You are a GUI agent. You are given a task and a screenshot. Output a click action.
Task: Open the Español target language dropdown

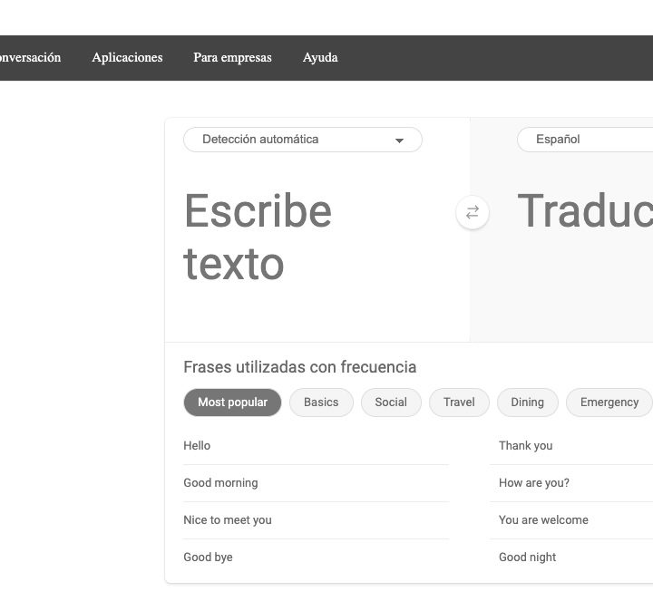click(585, 140)
